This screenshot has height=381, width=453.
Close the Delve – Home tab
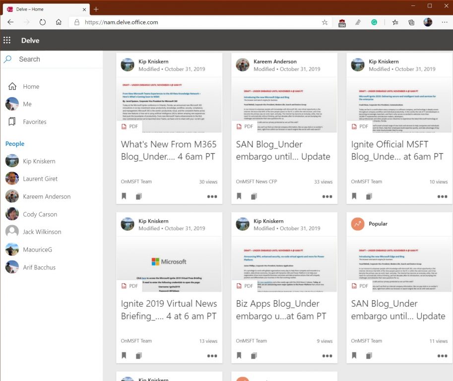click(x=84, y=9)
